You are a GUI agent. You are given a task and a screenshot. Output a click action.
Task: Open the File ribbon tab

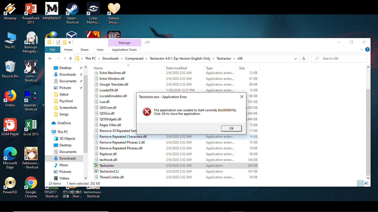coord(53,50)
